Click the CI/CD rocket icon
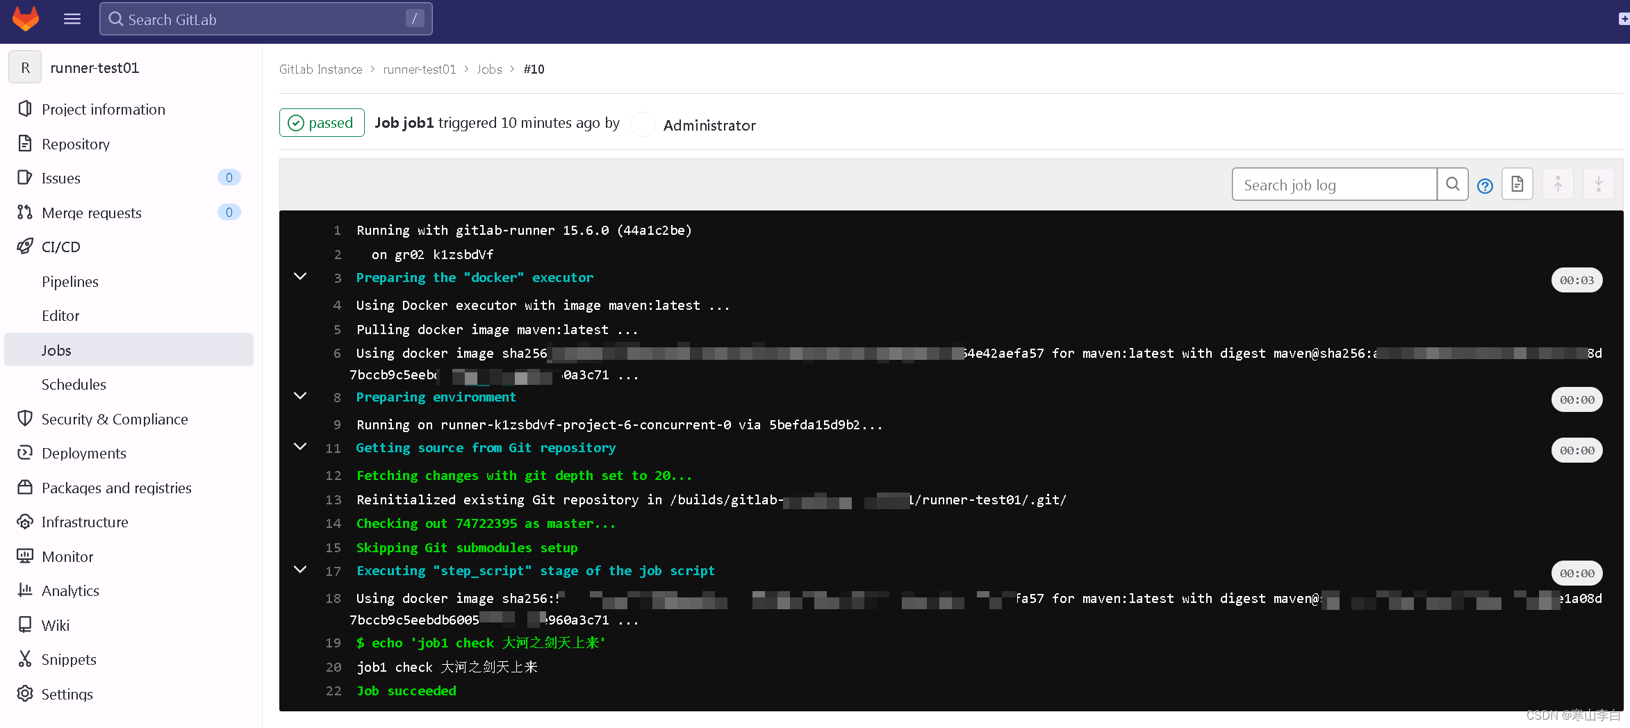Image resolution: width=1630 pixels, height=728 pixels. 25,247
